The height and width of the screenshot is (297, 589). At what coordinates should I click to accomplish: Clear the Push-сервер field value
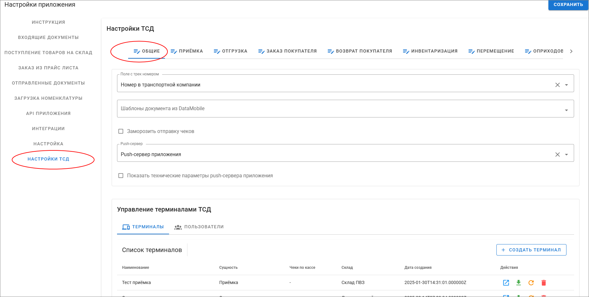click(557, 155)
